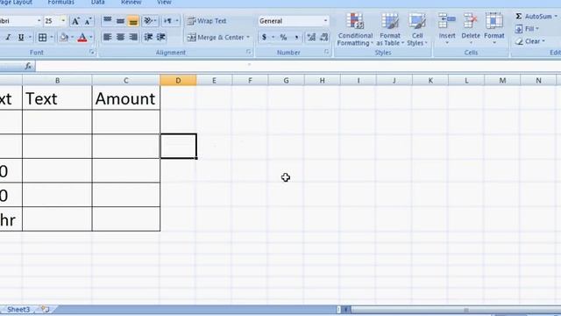Screen dimensions: 561x316
Task: Launch the Alignment dialog box launcher
Action: (x=248, y=53)
